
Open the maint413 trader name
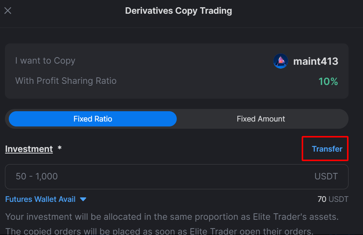point(315,61)
